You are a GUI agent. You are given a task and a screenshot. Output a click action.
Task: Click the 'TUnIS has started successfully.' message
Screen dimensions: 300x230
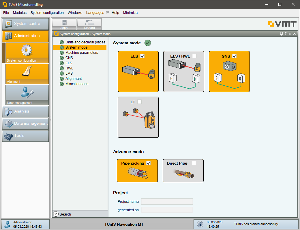[256, 224]
